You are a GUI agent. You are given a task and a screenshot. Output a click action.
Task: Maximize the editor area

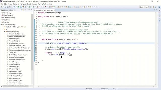[x=156, y=10]
